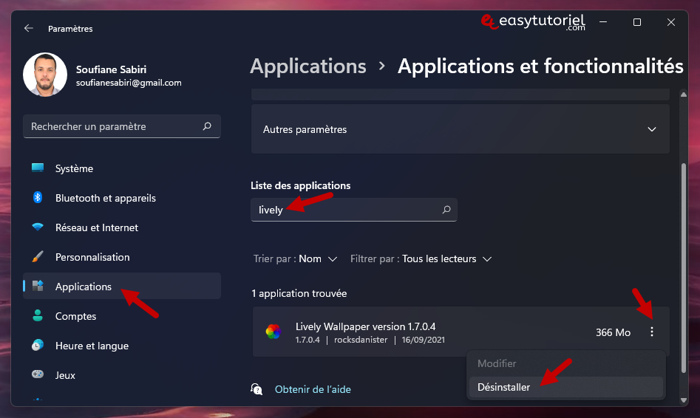Viewport: 700px width, 418px height.
Task: Select Applications in the sidebar
Action: point(121,287)
